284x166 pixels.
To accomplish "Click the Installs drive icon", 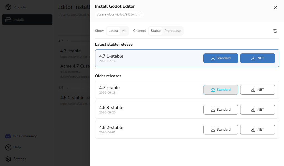I will [8, 20].
